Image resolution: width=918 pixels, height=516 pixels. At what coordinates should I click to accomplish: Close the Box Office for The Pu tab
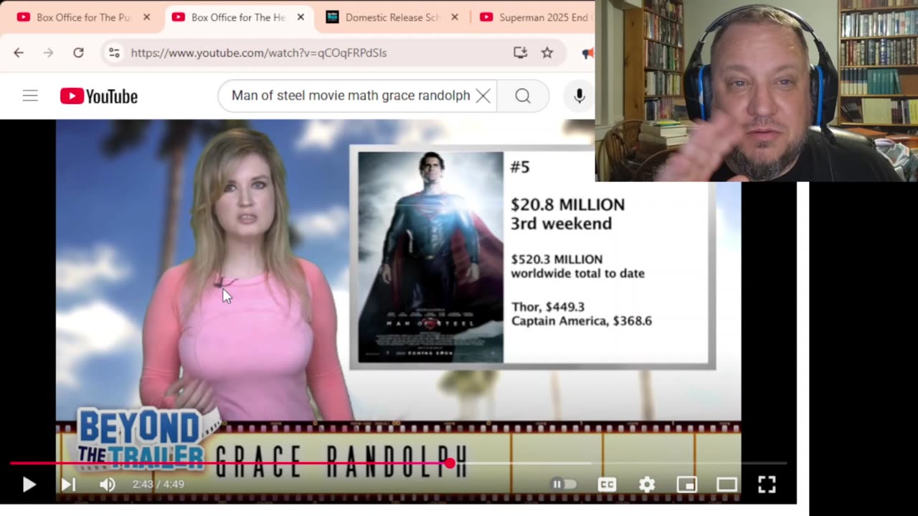point(146,17)
